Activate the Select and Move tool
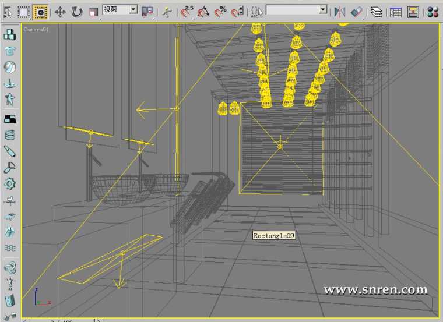The width and height of the screenshot is (443, 322). click(60, 12)
